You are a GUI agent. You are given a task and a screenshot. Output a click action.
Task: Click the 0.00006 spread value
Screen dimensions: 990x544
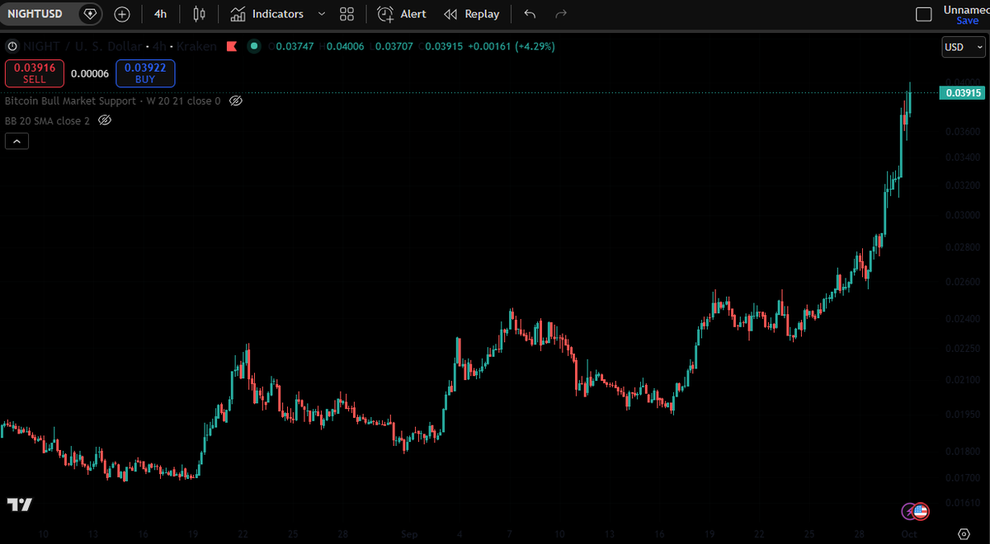(x=90, y=73)
